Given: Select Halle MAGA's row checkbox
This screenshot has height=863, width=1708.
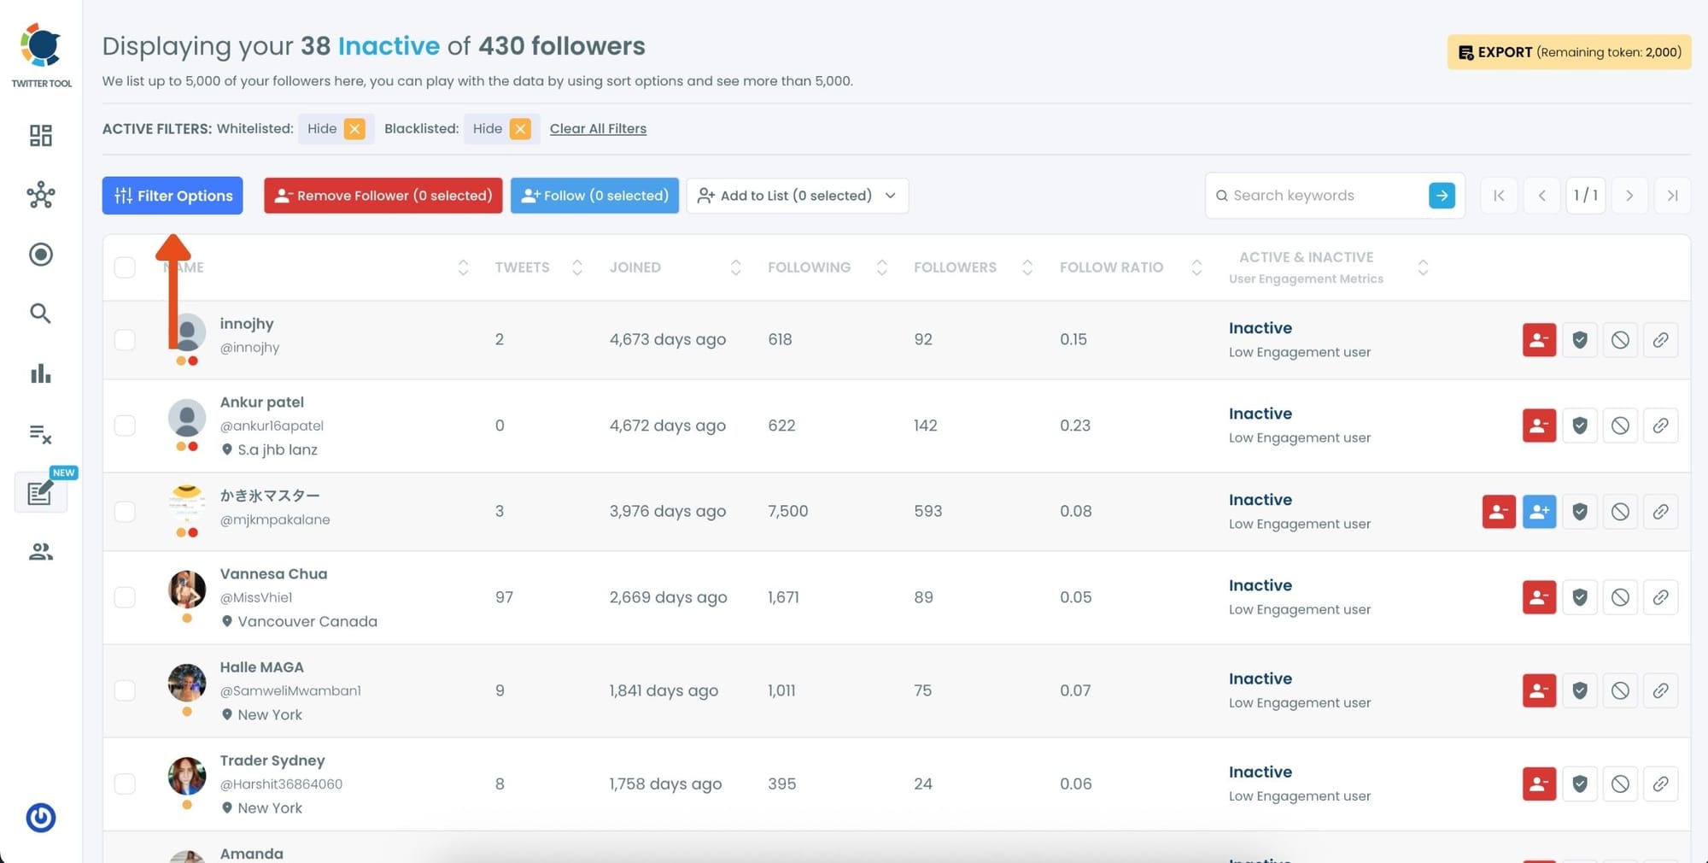Looking at the screenshot, I should (x=125, y=690).
